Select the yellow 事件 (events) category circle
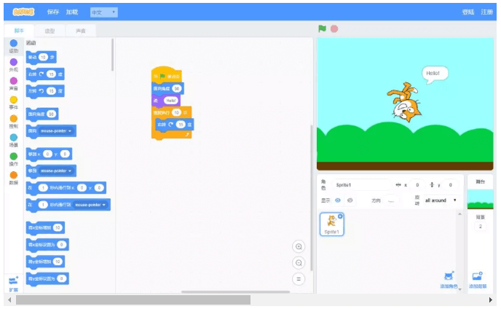Viewport: 501px width, 309px height. [13, 100]
